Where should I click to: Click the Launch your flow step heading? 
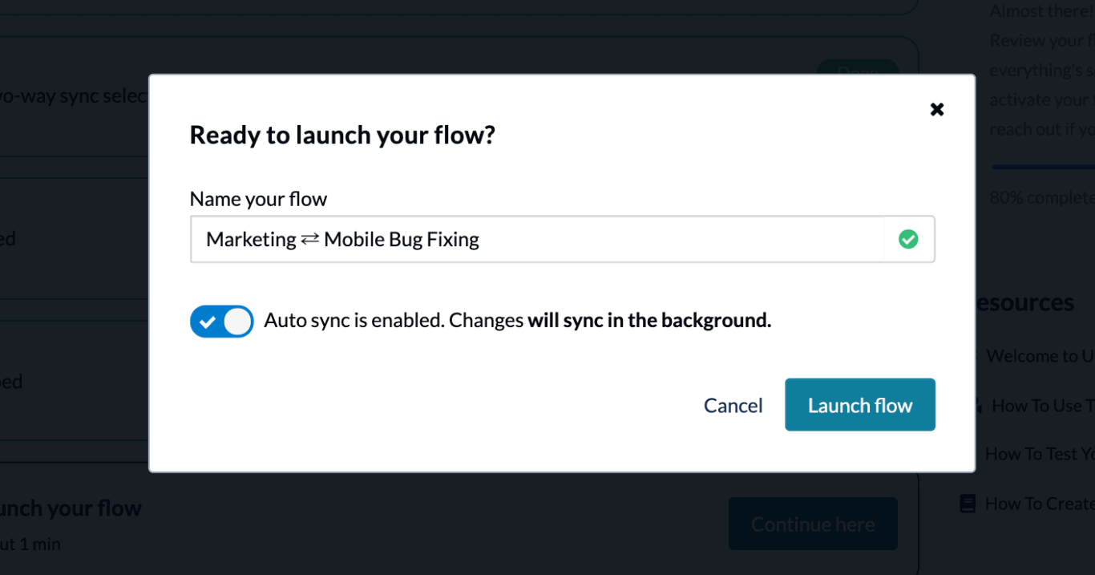click(x=71, y=508)
